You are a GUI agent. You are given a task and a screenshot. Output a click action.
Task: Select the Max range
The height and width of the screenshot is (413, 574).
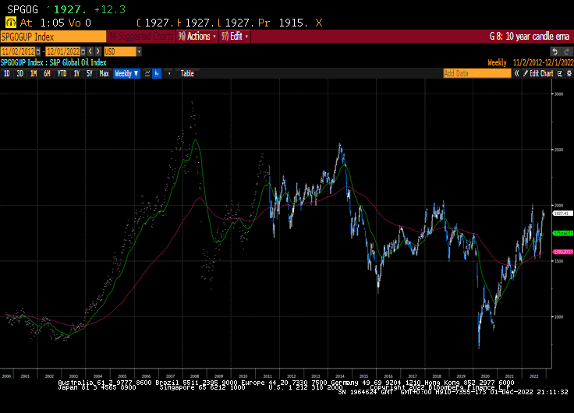tap(104, 73)
